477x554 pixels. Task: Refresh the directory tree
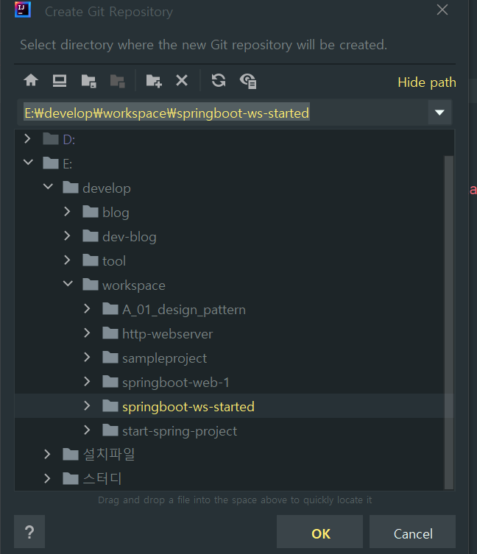pyautogui.click(x=219, y=81)
